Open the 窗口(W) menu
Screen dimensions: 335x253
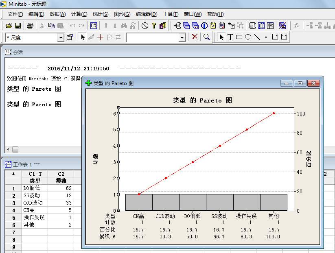click(x=193, y=14)
